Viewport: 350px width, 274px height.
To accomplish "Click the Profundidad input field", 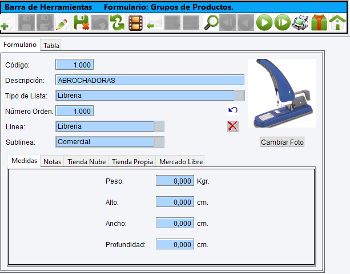I will coord(175,244).
